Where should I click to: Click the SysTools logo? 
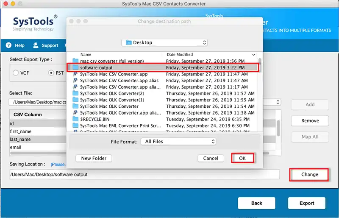(35, 23)
